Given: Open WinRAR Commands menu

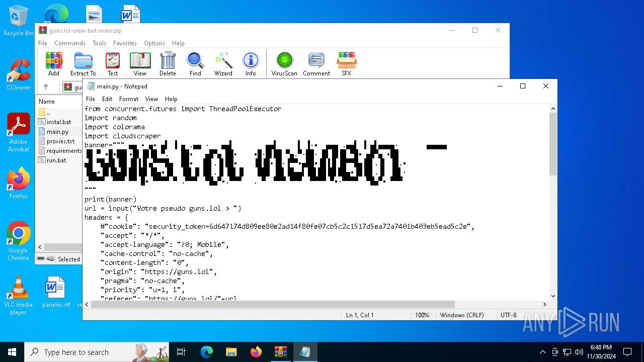Looking at the screenshot, I should click(x=70, y=43).
